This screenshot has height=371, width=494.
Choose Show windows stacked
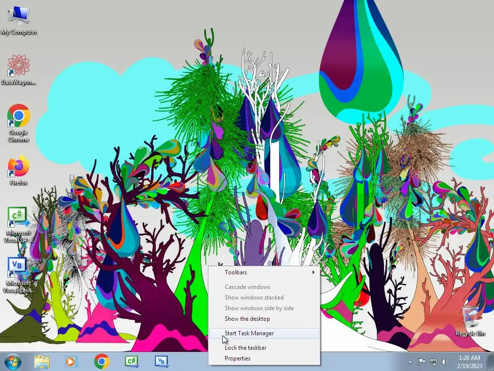tap(264, 298)
